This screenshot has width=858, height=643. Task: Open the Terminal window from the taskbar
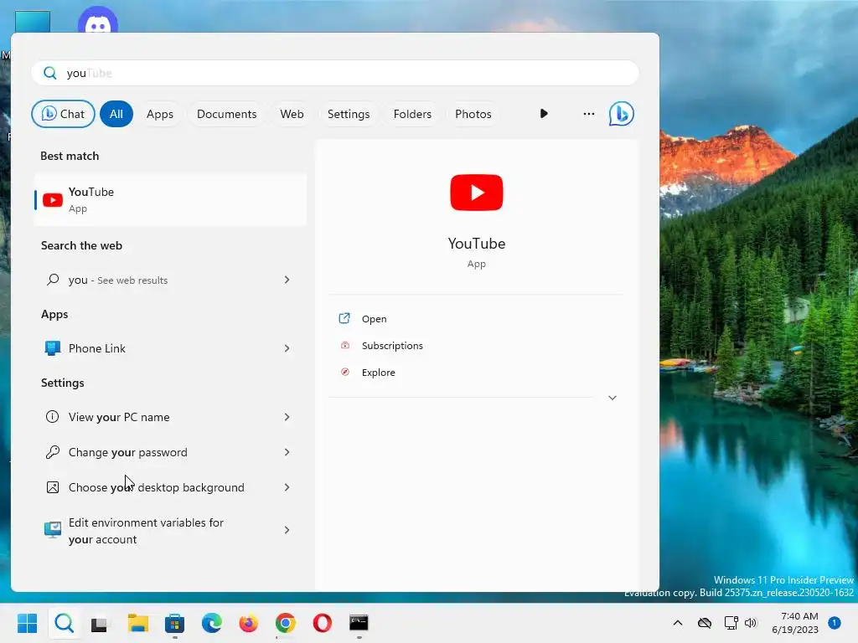point(359,623)
